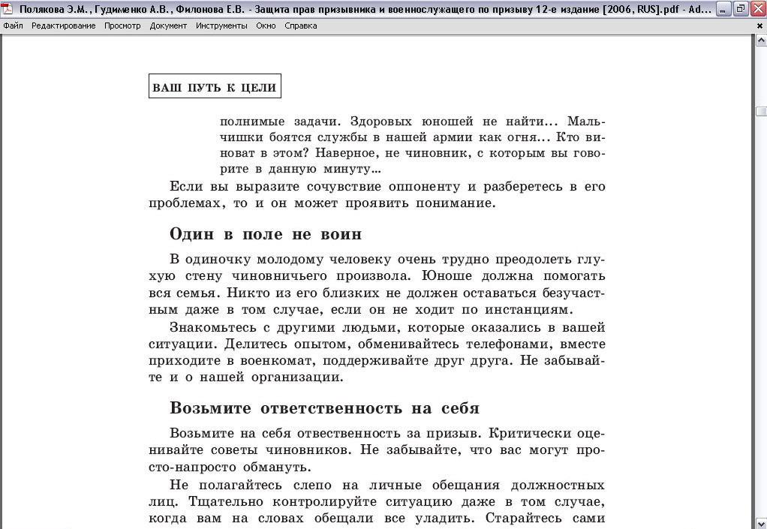Click the vertical scrollbar thumb
767x529 pixels.
pos(761,112)
